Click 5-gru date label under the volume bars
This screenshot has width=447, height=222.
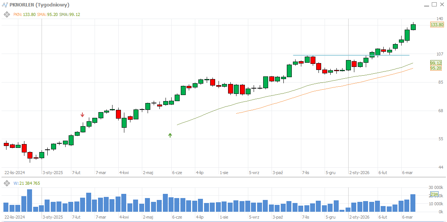coord(330,217)
